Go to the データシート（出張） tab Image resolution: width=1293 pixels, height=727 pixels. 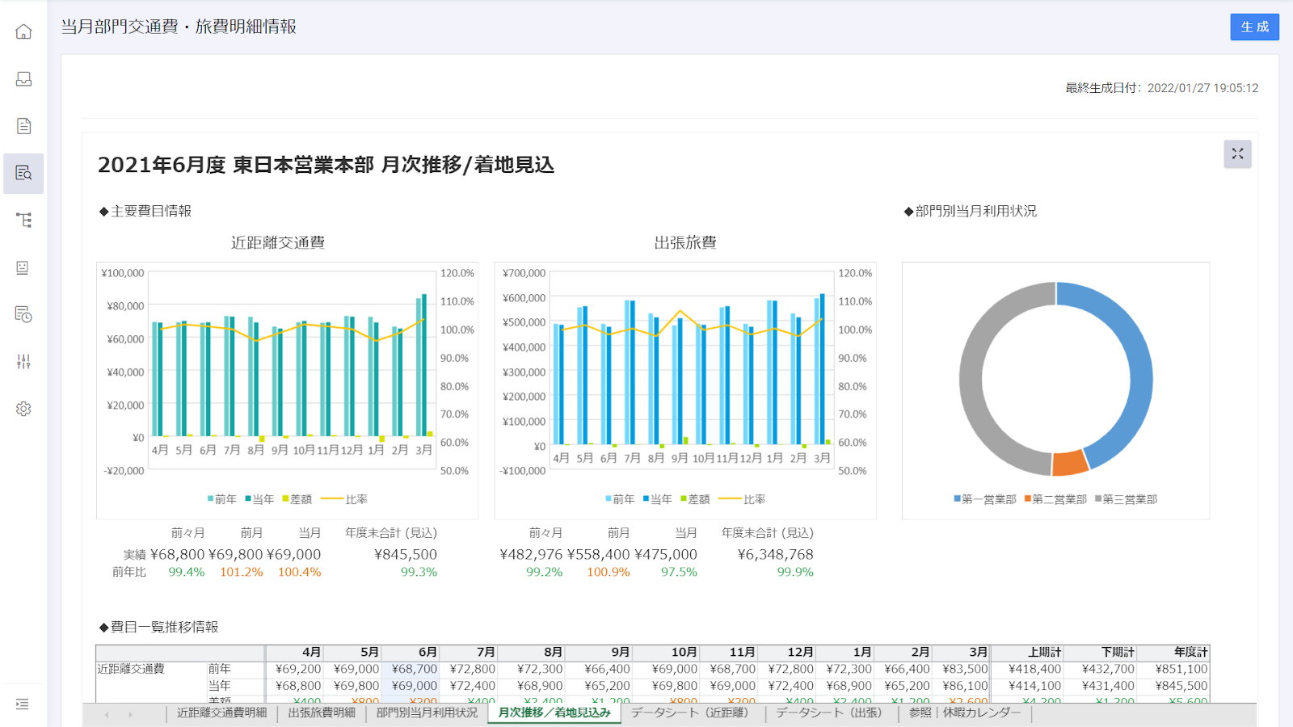(x=829, y=712)
